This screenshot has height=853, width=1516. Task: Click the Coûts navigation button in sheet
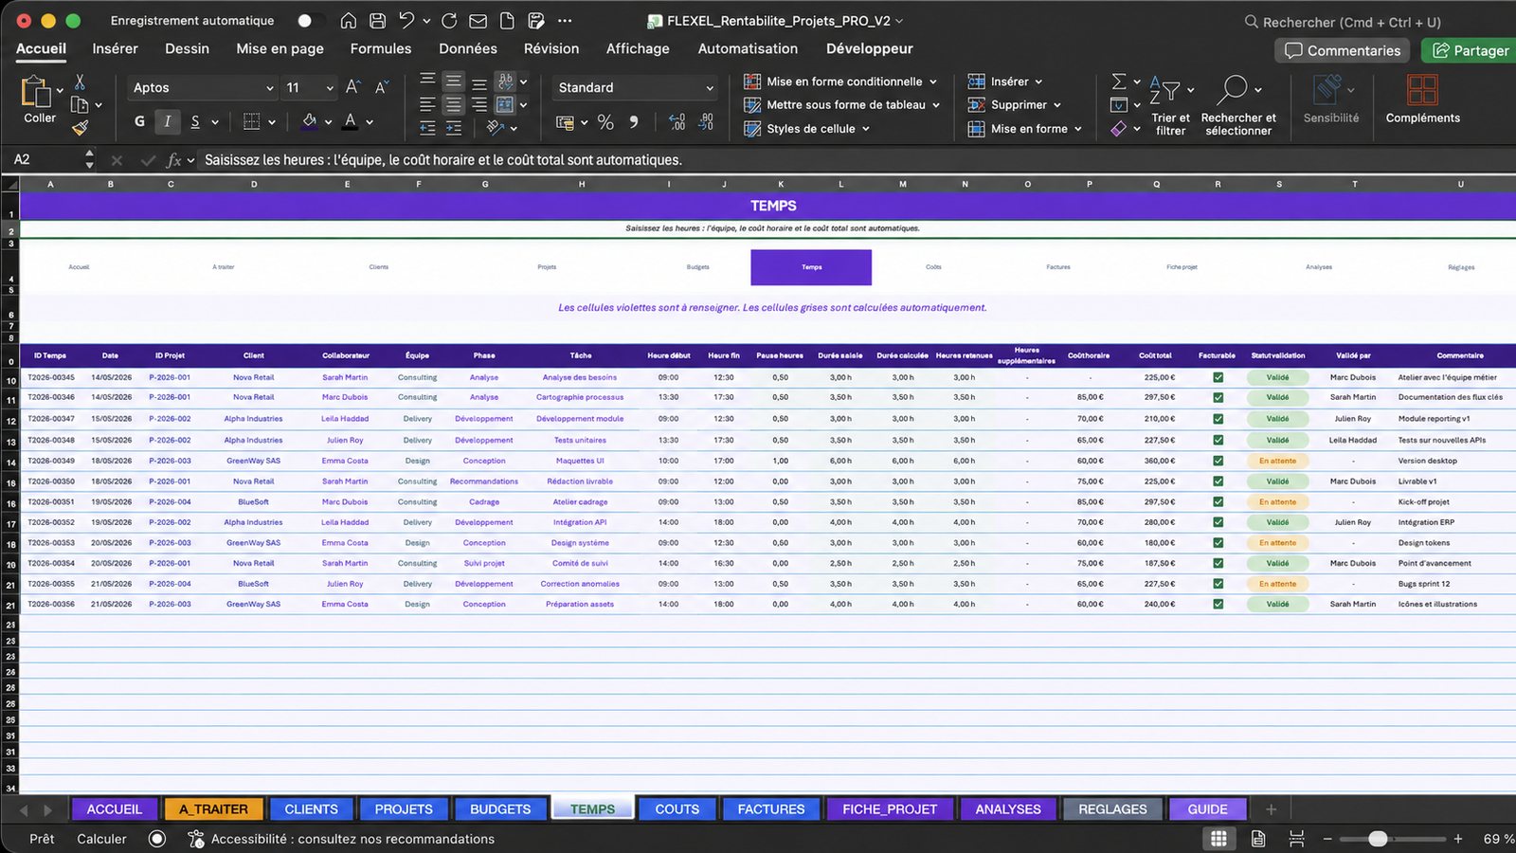click(933, 267)
